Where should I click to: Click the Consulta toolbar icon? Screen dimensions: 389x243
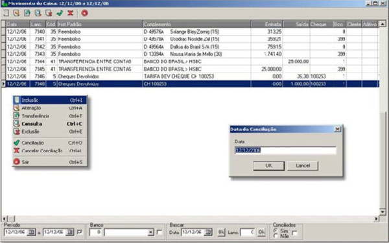(x=38, y=13)
